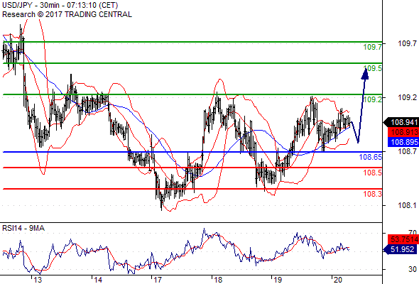Click the 109.7 price axis tick label

coord(407,43)
